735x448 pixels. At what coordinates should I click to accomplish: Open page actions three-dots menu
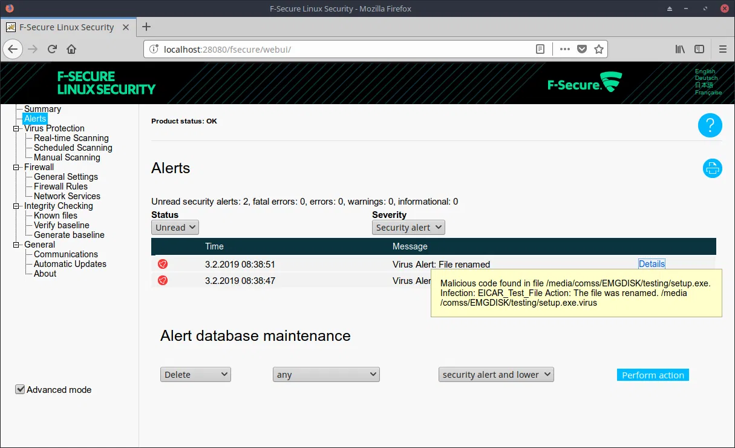tap(564, 49)
